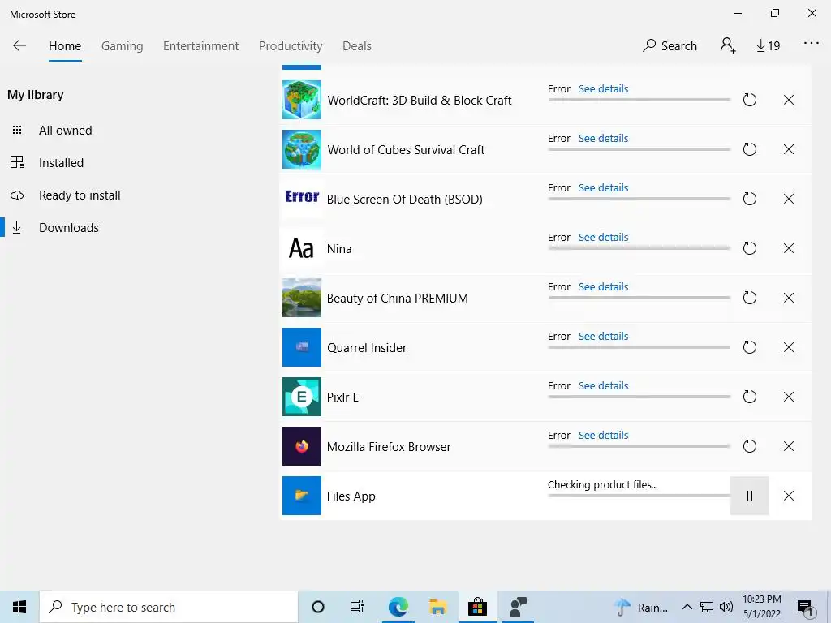Retry the Blue Screen Of Death (BSOD) download
The height and width of the screenshot is (623, 831).
point(749,199)
